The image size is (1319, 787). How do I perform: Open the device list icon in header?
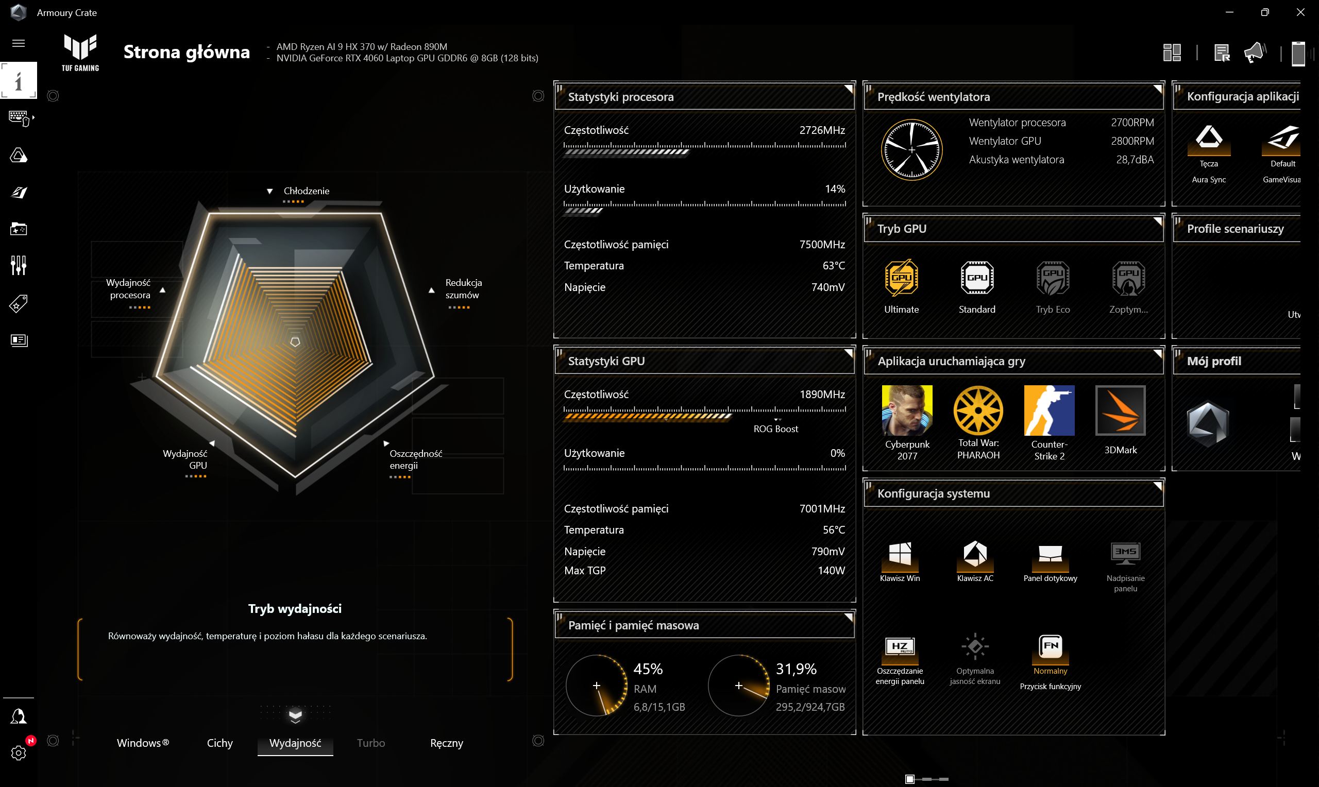pos(1222,53)
